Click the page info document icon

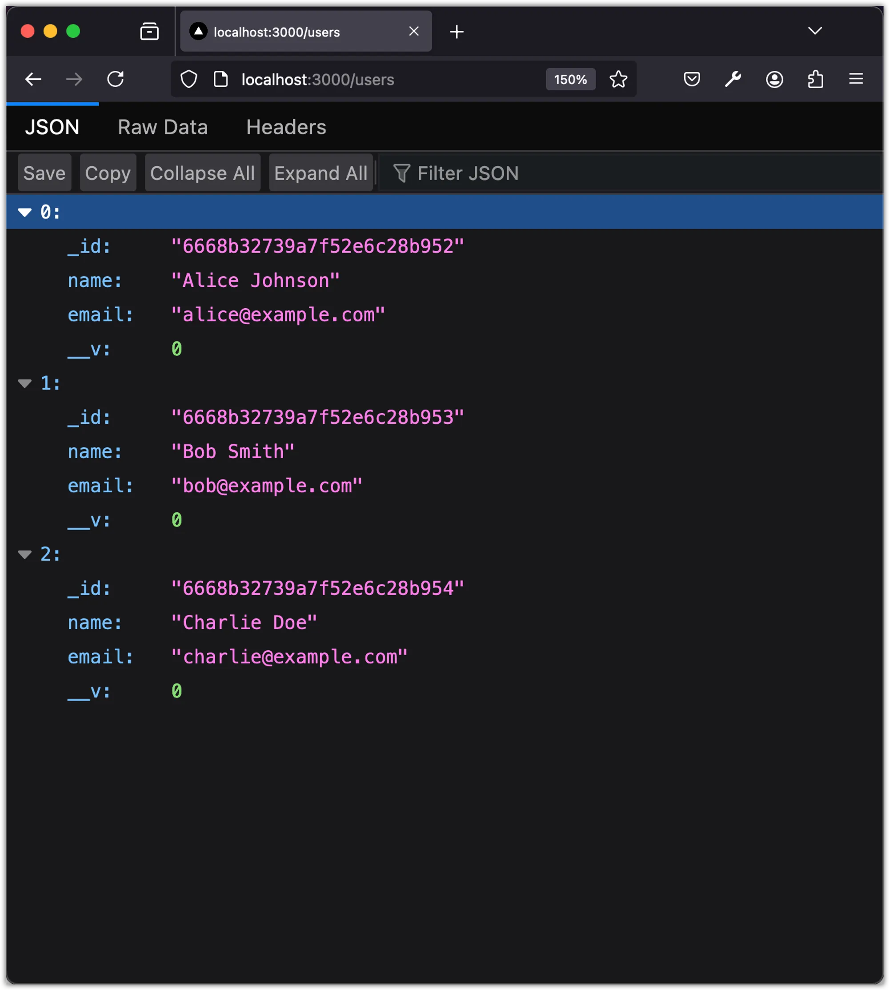click(221, 79)
